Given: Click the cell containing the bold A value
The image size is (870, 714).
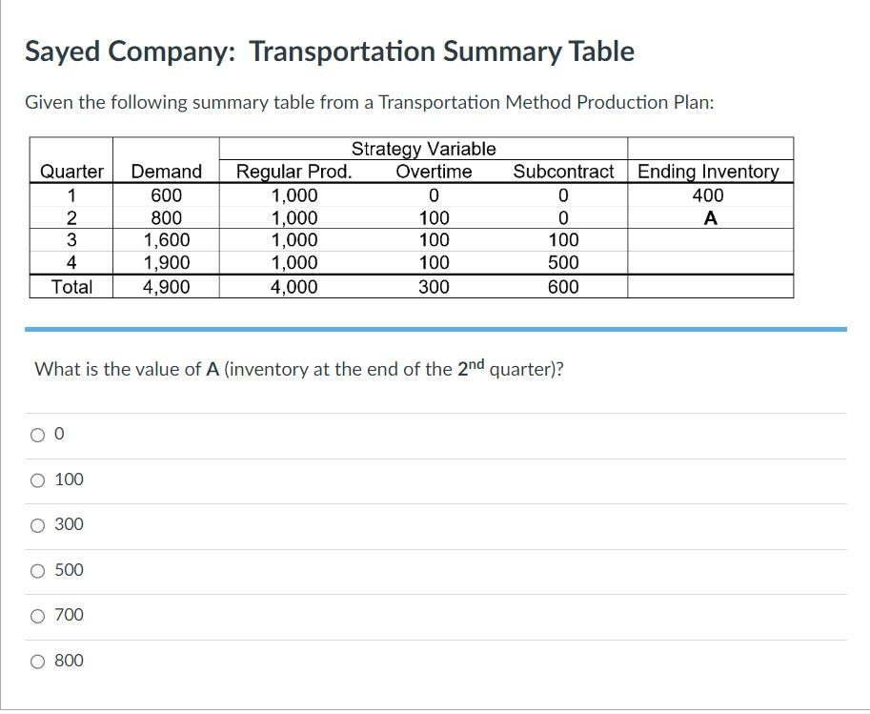Looking at the screenshot, I should point(710,217).
